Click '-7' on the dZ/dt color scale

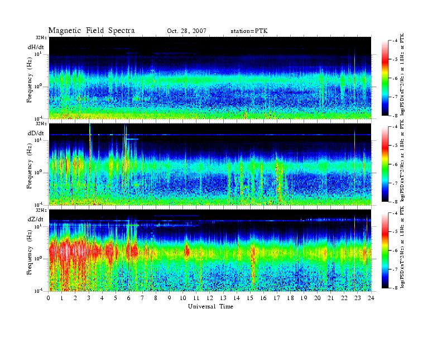pos(395,269)
